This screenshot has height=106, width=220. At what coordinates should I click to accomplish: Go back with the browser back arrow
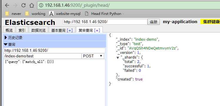point(7,6)
